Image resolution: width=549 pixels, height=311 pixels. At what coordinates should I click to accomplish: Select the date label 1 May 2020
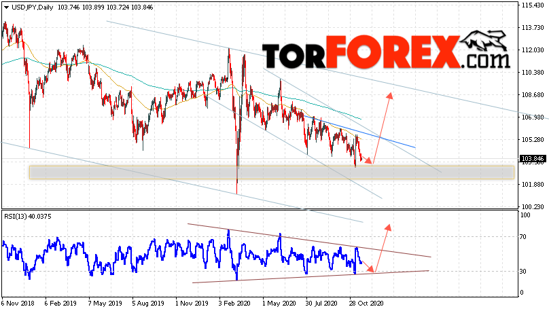tap(279, 303)
